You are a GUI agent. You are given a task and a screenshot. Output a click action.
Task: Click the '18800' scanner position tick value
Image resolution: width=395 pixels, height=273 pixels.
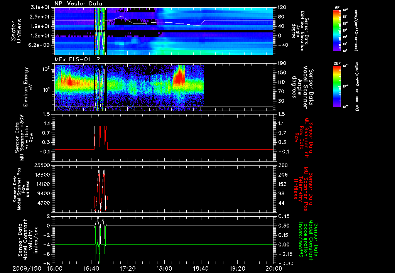42,175
